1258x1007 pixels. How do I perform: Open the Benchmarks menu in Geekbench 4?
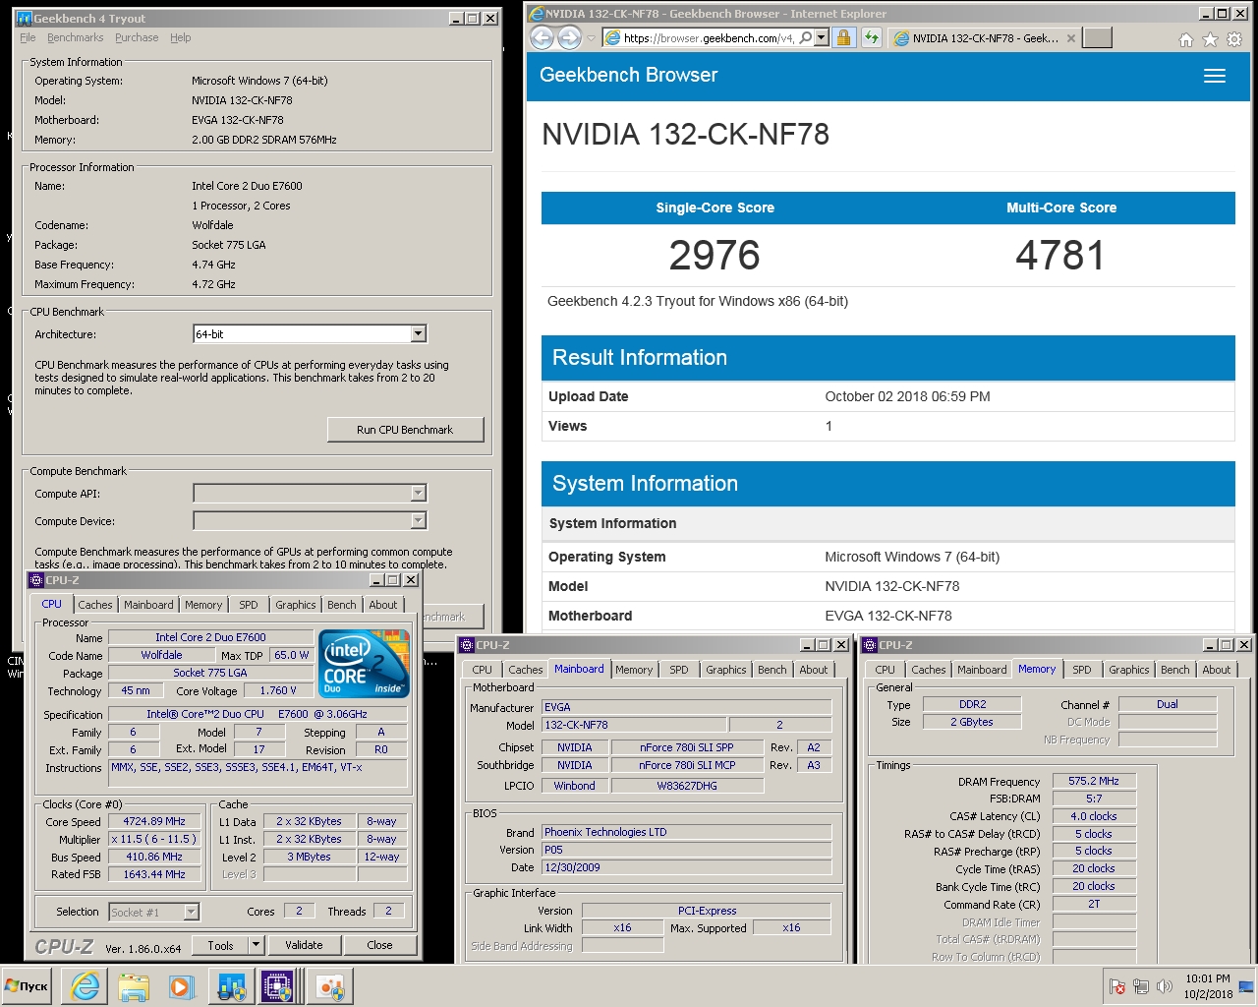point(75,37)
